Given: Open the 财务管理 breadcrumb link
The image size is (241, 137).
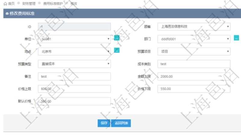Looking at the screenshot, I should [x=29, y=4].
